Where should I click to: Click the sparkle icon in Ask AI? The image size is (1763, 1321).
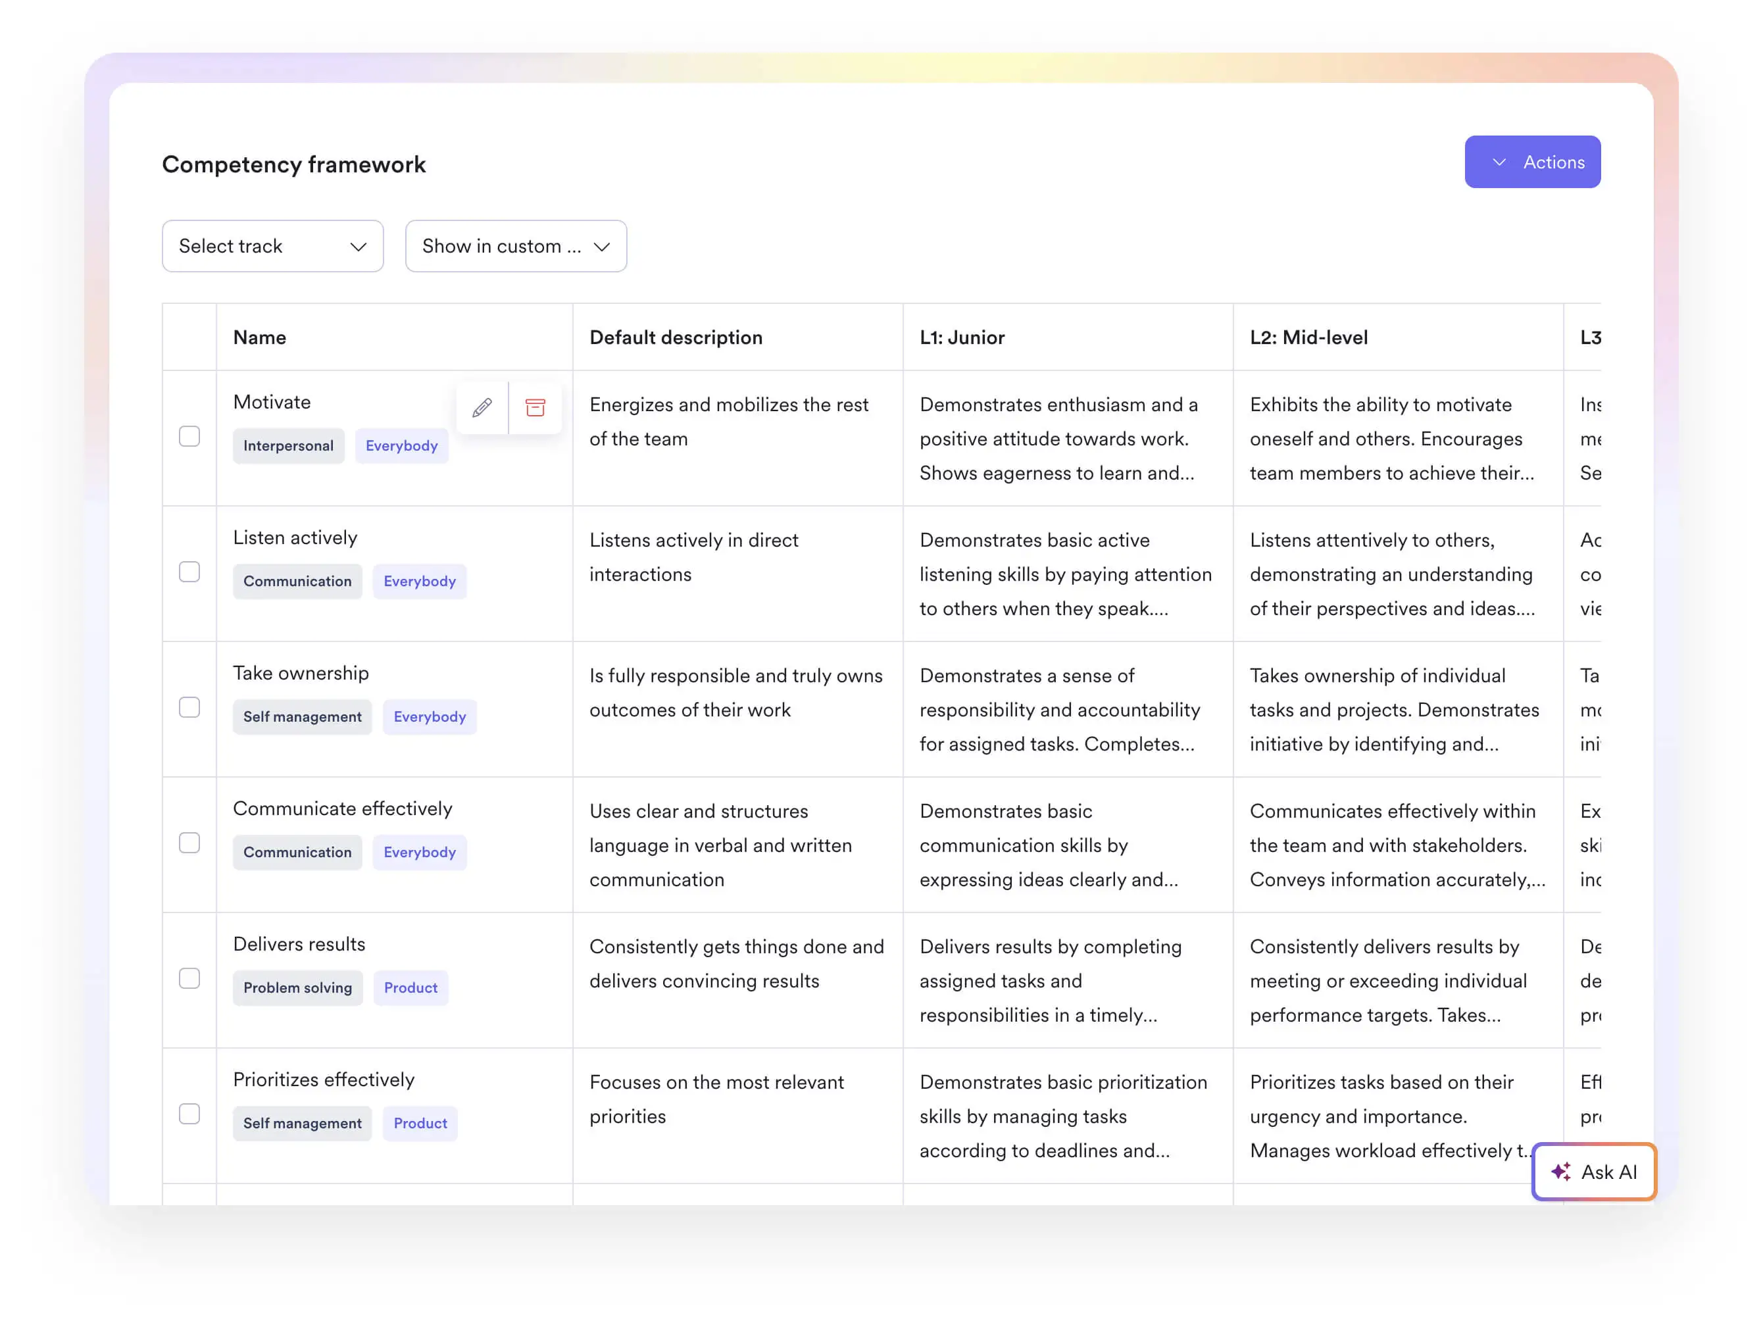tap(1560, 1171)
